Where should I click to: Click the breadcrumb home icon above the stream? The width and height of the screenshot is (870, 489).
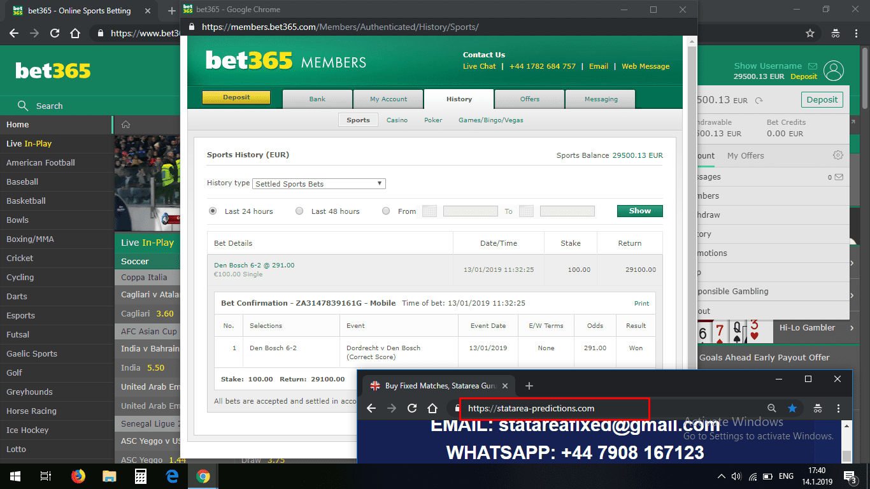click(x=126, y=124)
